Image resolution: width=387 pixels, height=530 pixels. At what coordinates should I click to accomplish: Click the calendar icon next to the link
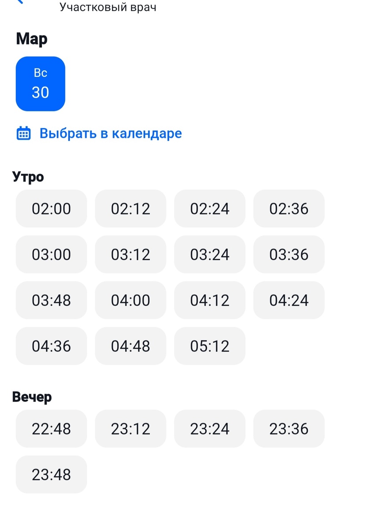(x=23, y=133)
